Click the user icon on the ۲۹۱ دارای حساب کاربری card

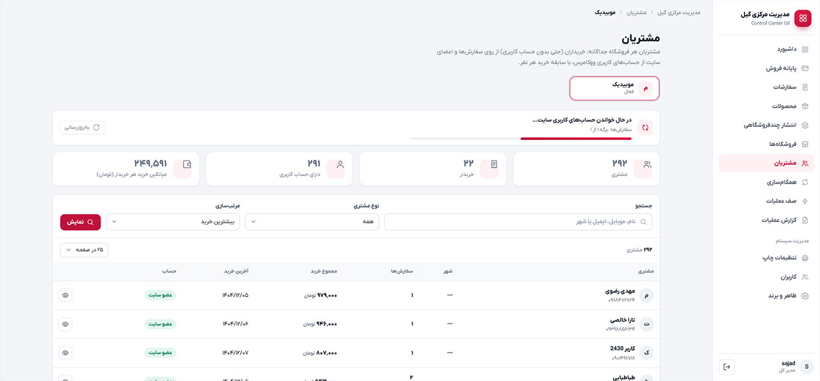[x=340, y=164]
